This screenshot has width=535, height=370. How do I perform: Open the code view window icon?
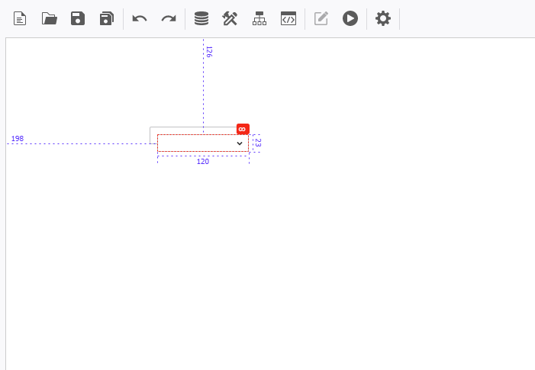[x=288, y=18]
